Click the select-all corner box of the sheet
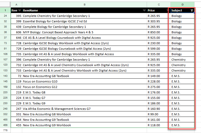 pos(5,5)
